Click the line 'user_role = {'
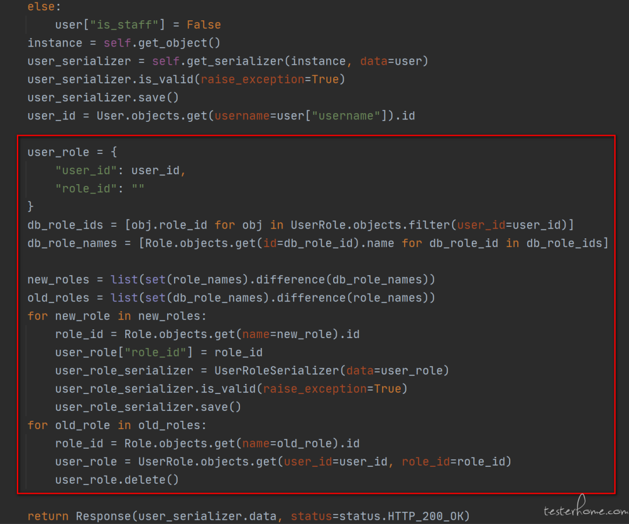 72,152
